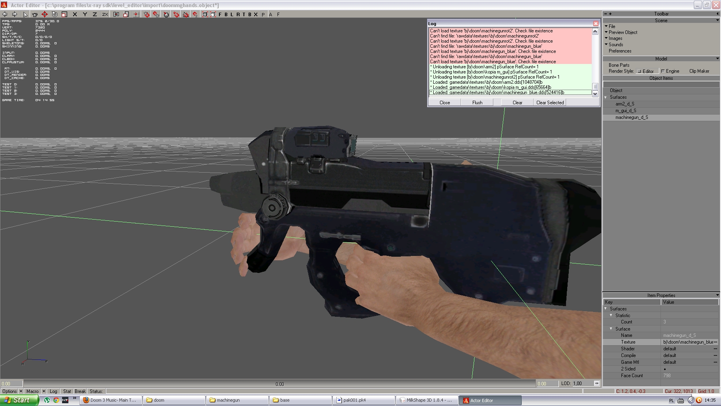Image resolution: width=721 pixels, height=406 pixels.
Task: Switch to Front view with F
Action: (220, 14)
